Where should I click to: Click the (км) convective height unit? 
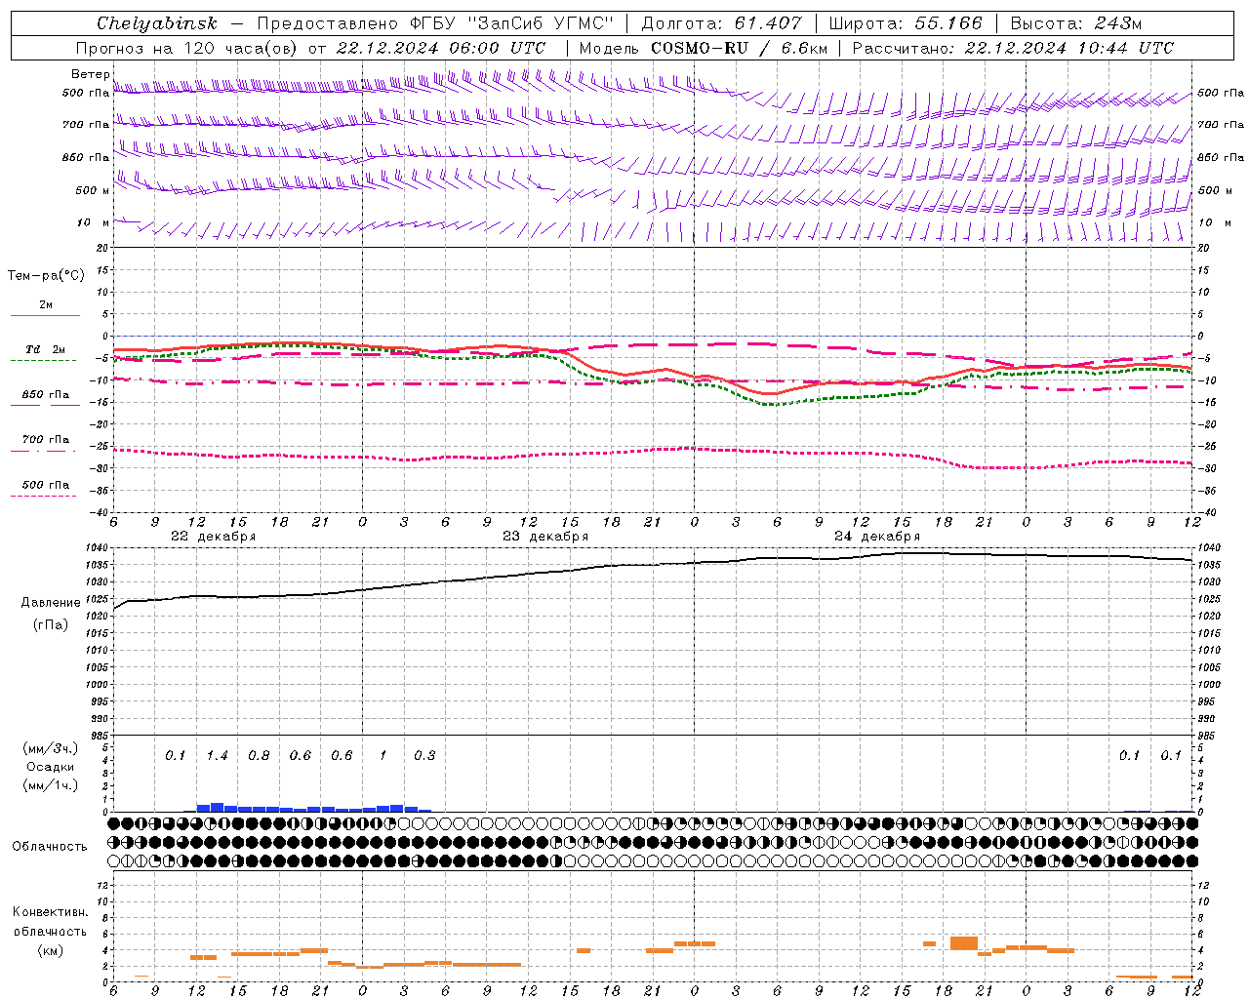[x=50, y=950]
